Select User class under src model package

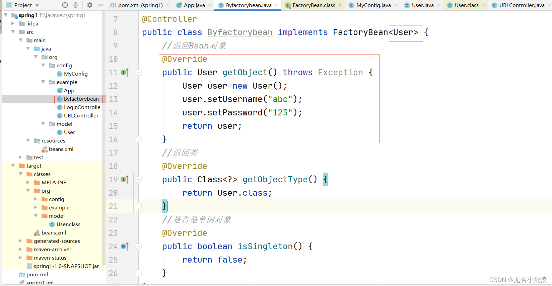(x=66, y=132)
